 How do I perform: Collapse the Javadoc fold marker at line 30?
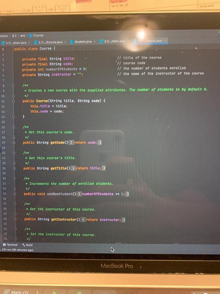click(x=14, y=178)
